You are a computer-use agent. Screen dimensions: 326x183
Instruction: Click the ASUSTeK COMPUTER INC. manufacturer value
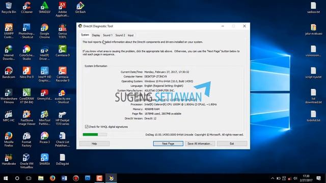point(159,90)
